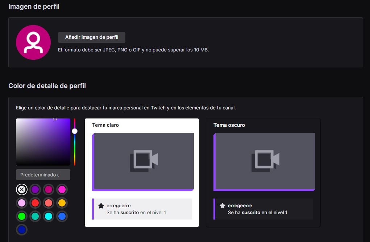Pick the medium blue color swatch
This screenshot has height=242, width=370.
click(x=62, y=216)
